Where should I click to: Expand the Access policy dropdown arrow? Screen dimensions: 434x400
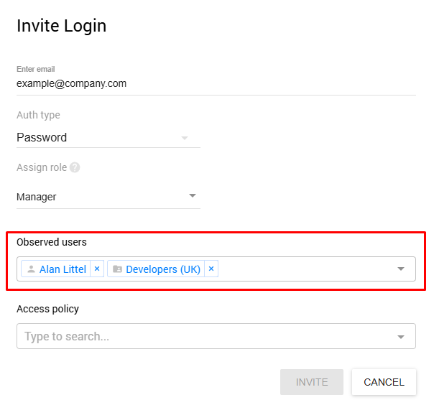[x=401, y=337]
